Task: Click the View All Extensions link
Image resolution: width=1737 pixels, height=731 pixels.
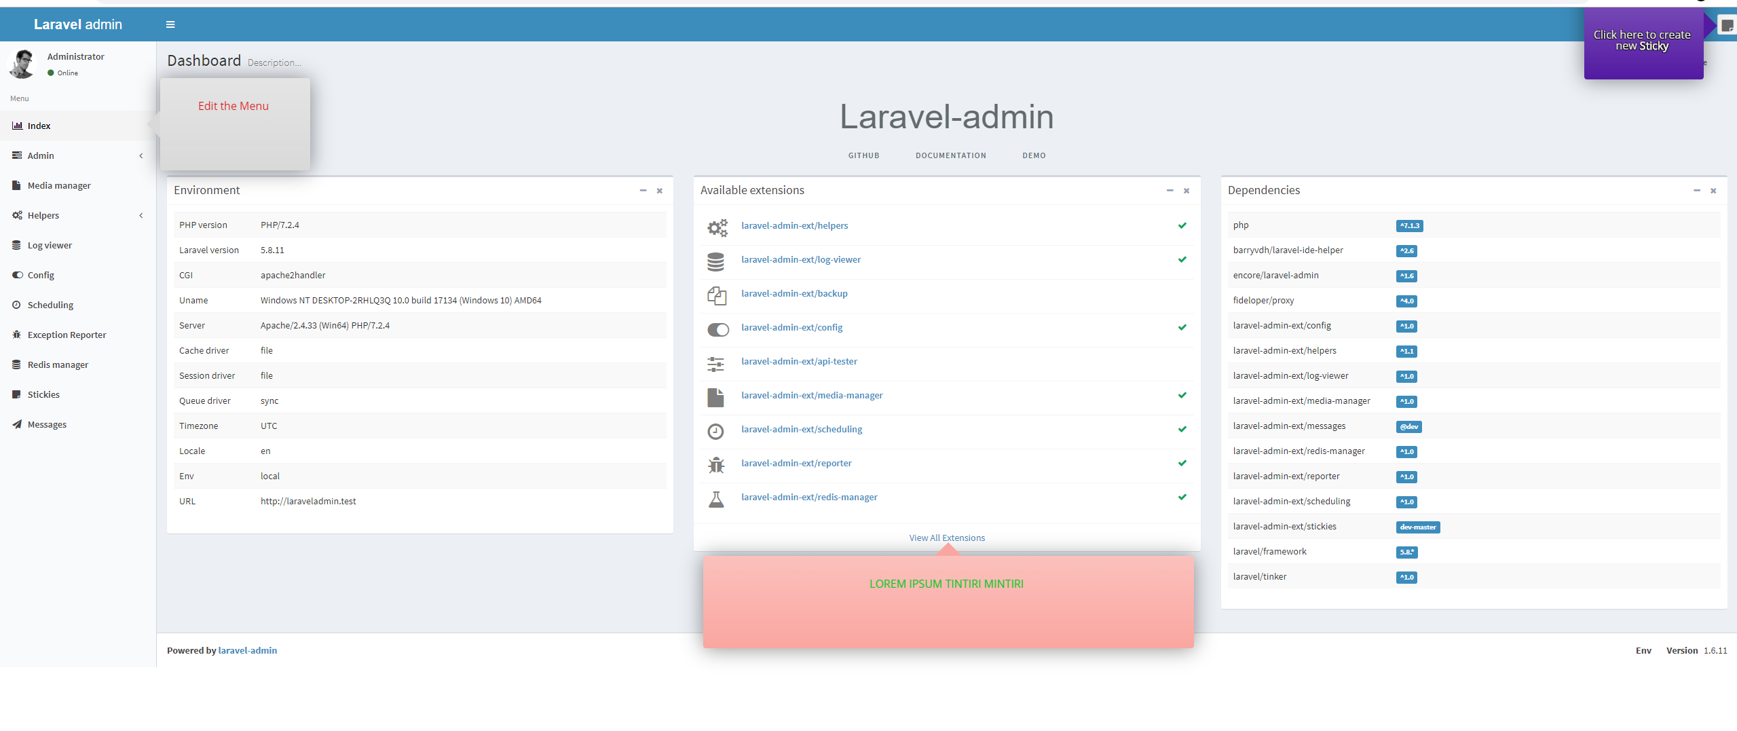Action: pos(947,538)
